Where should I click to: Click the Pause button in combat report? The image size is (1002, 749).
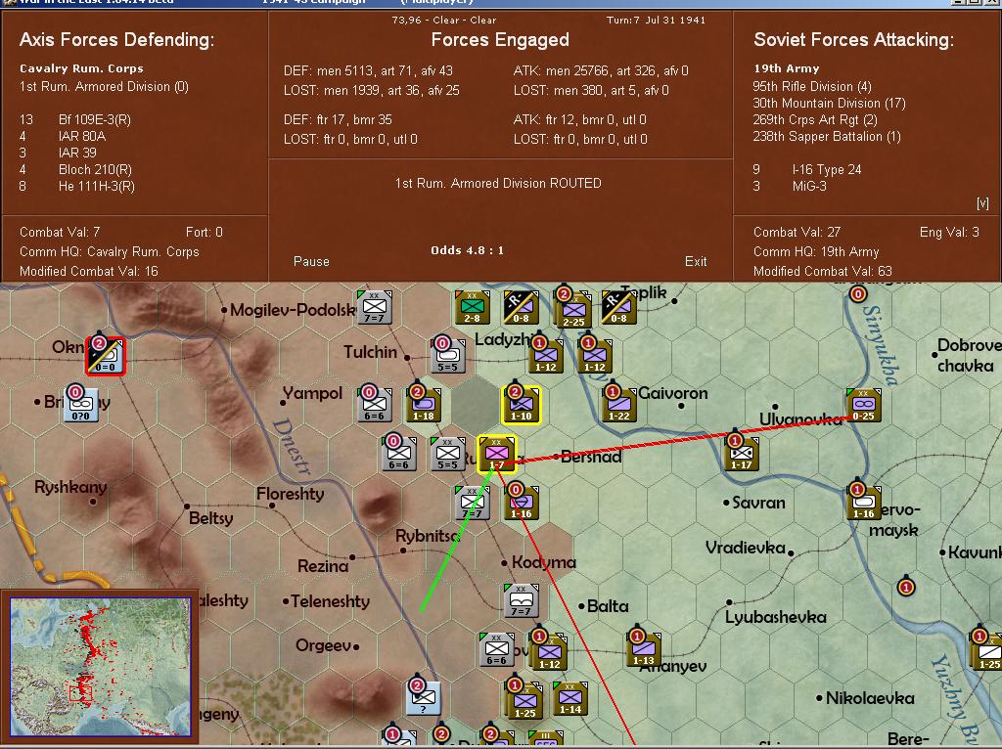point(311,261)
